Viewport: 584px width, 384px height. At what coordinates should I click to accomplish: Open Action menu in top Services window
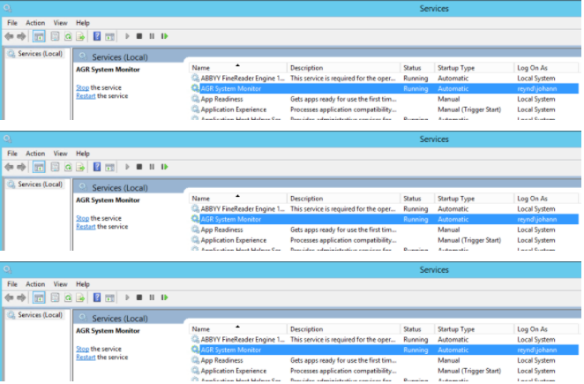(35, 23)
